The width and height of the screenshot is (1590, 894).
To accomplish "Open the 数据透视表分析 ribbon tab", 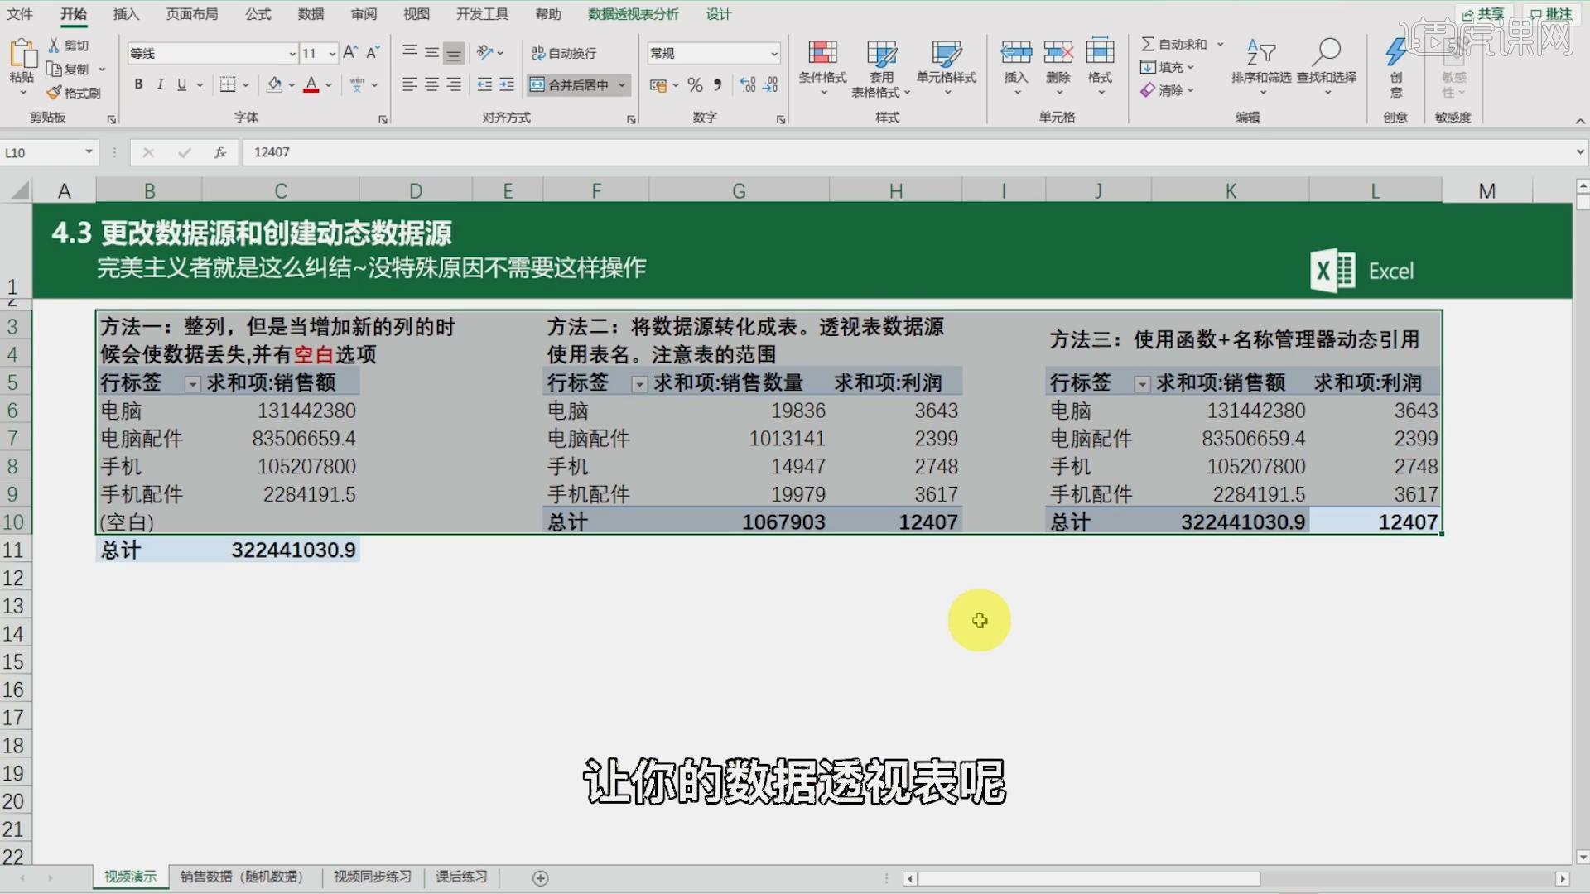I will tap(633, 14).
